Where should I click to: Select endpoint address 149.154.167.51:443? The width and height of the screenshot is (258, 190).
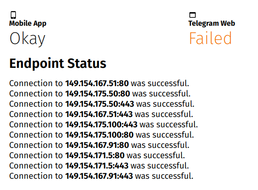pos(99,114)
